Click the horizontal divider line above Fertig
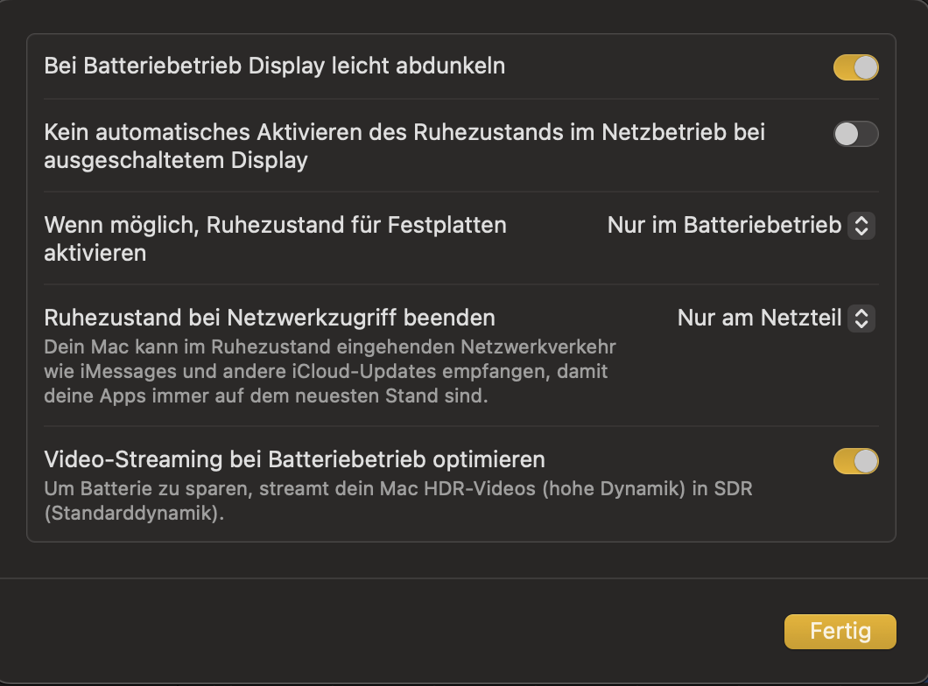 pos(464,578)
